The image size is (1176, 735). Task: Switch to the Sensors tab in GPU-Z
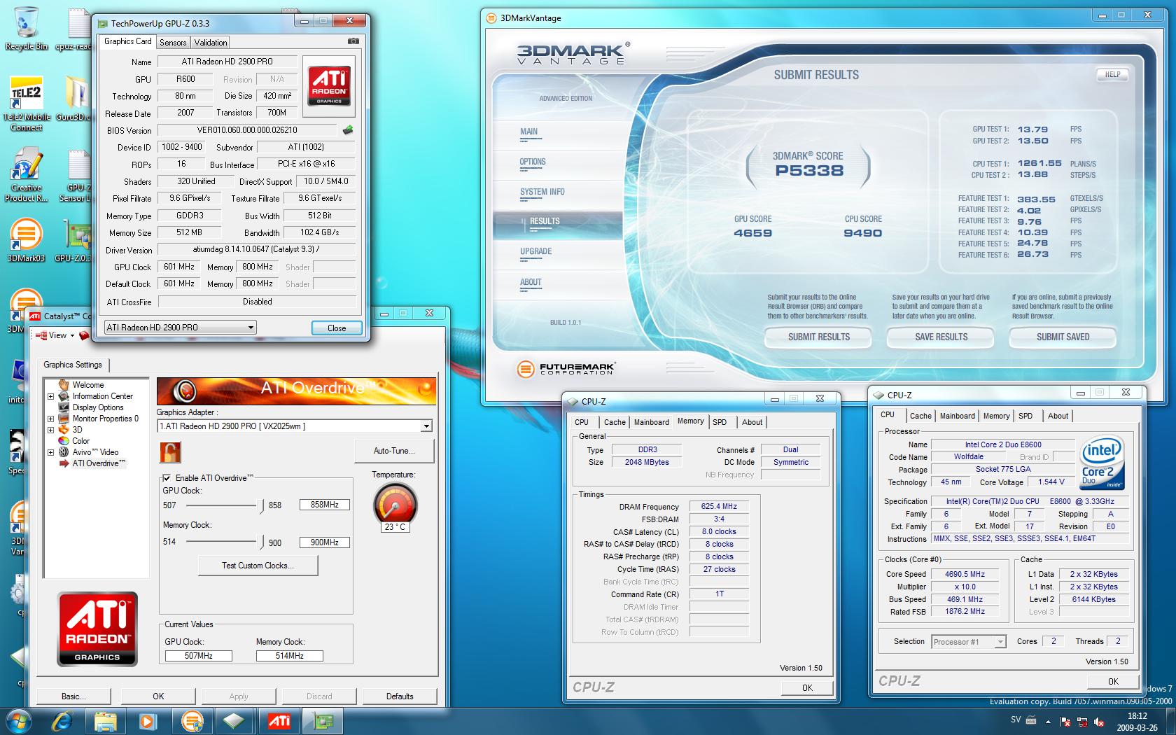click(x=173, y=43)
